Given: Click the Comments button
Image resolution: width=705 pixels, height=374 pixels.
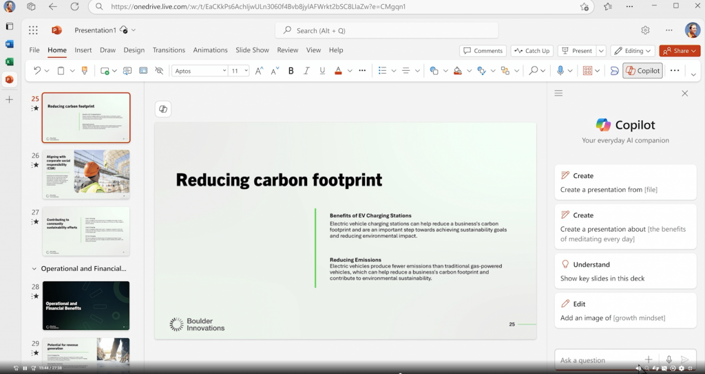Looking at the screenshot, I should 483,51.
